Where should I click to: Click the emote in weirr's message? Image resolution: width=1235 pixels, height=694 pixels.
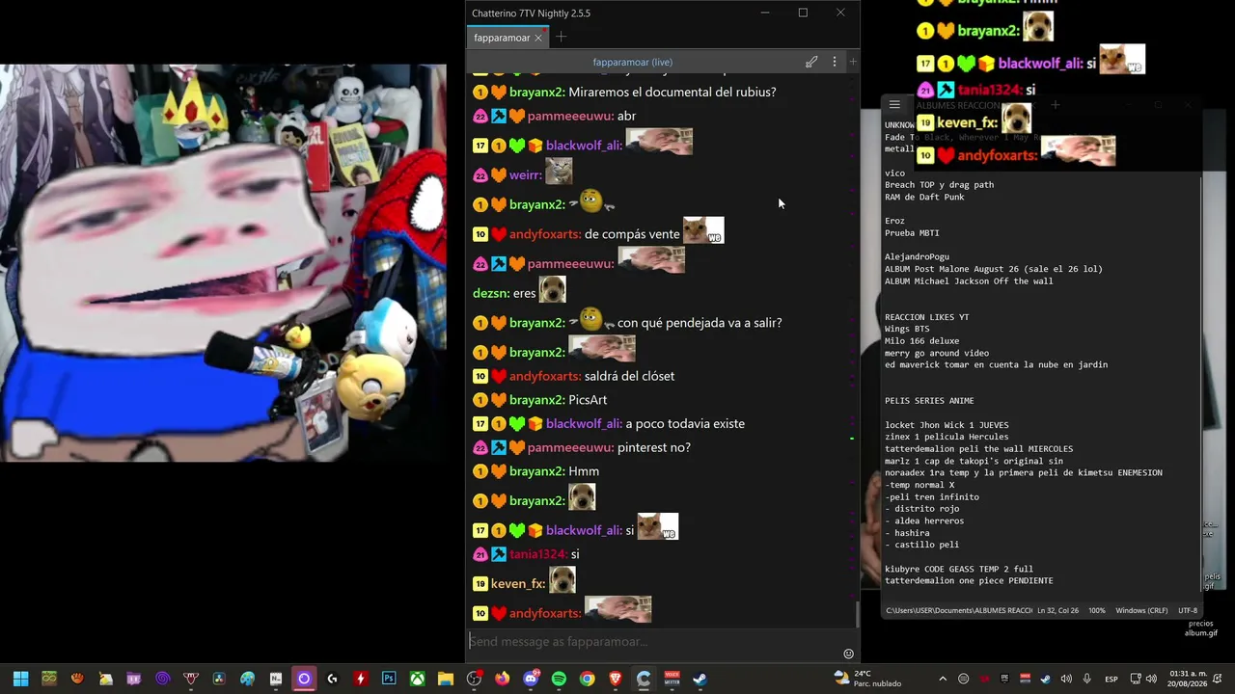(559, 172)
